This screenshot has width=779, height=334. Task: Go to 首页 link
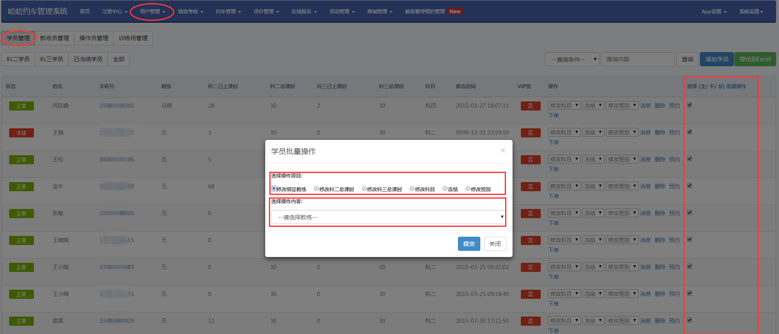85,12
